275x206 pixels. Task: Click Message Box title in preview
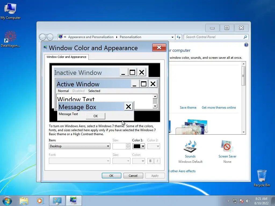click(77, 107)
